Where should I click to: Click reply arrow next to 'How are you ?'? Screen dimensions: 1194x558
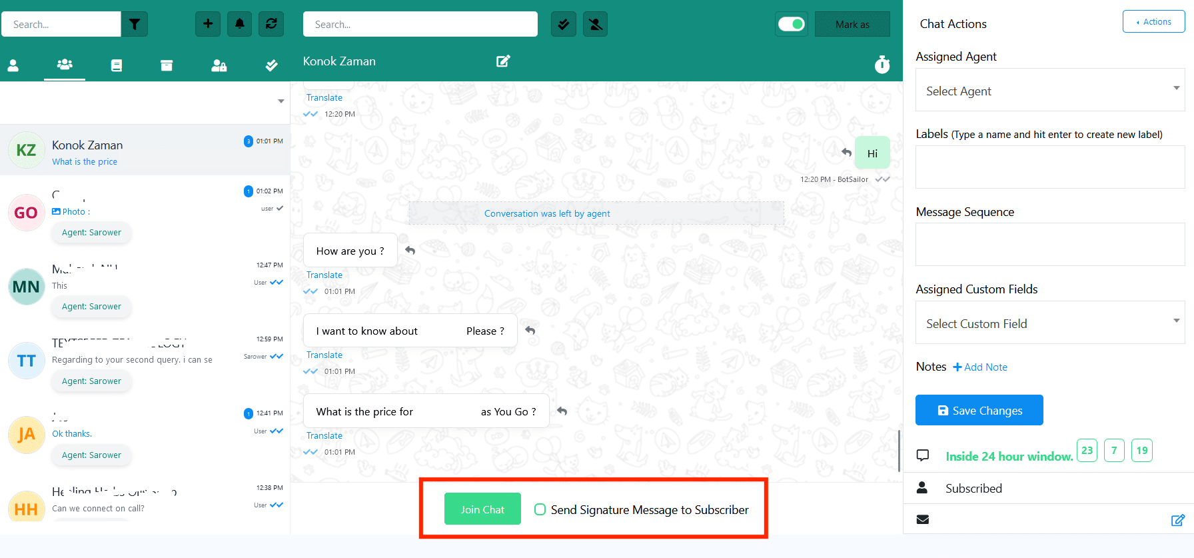click(410, 251)
